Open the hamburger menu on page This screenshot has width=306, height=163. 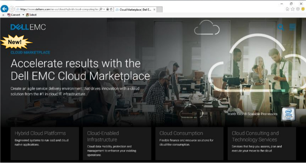tap(292, 27)
